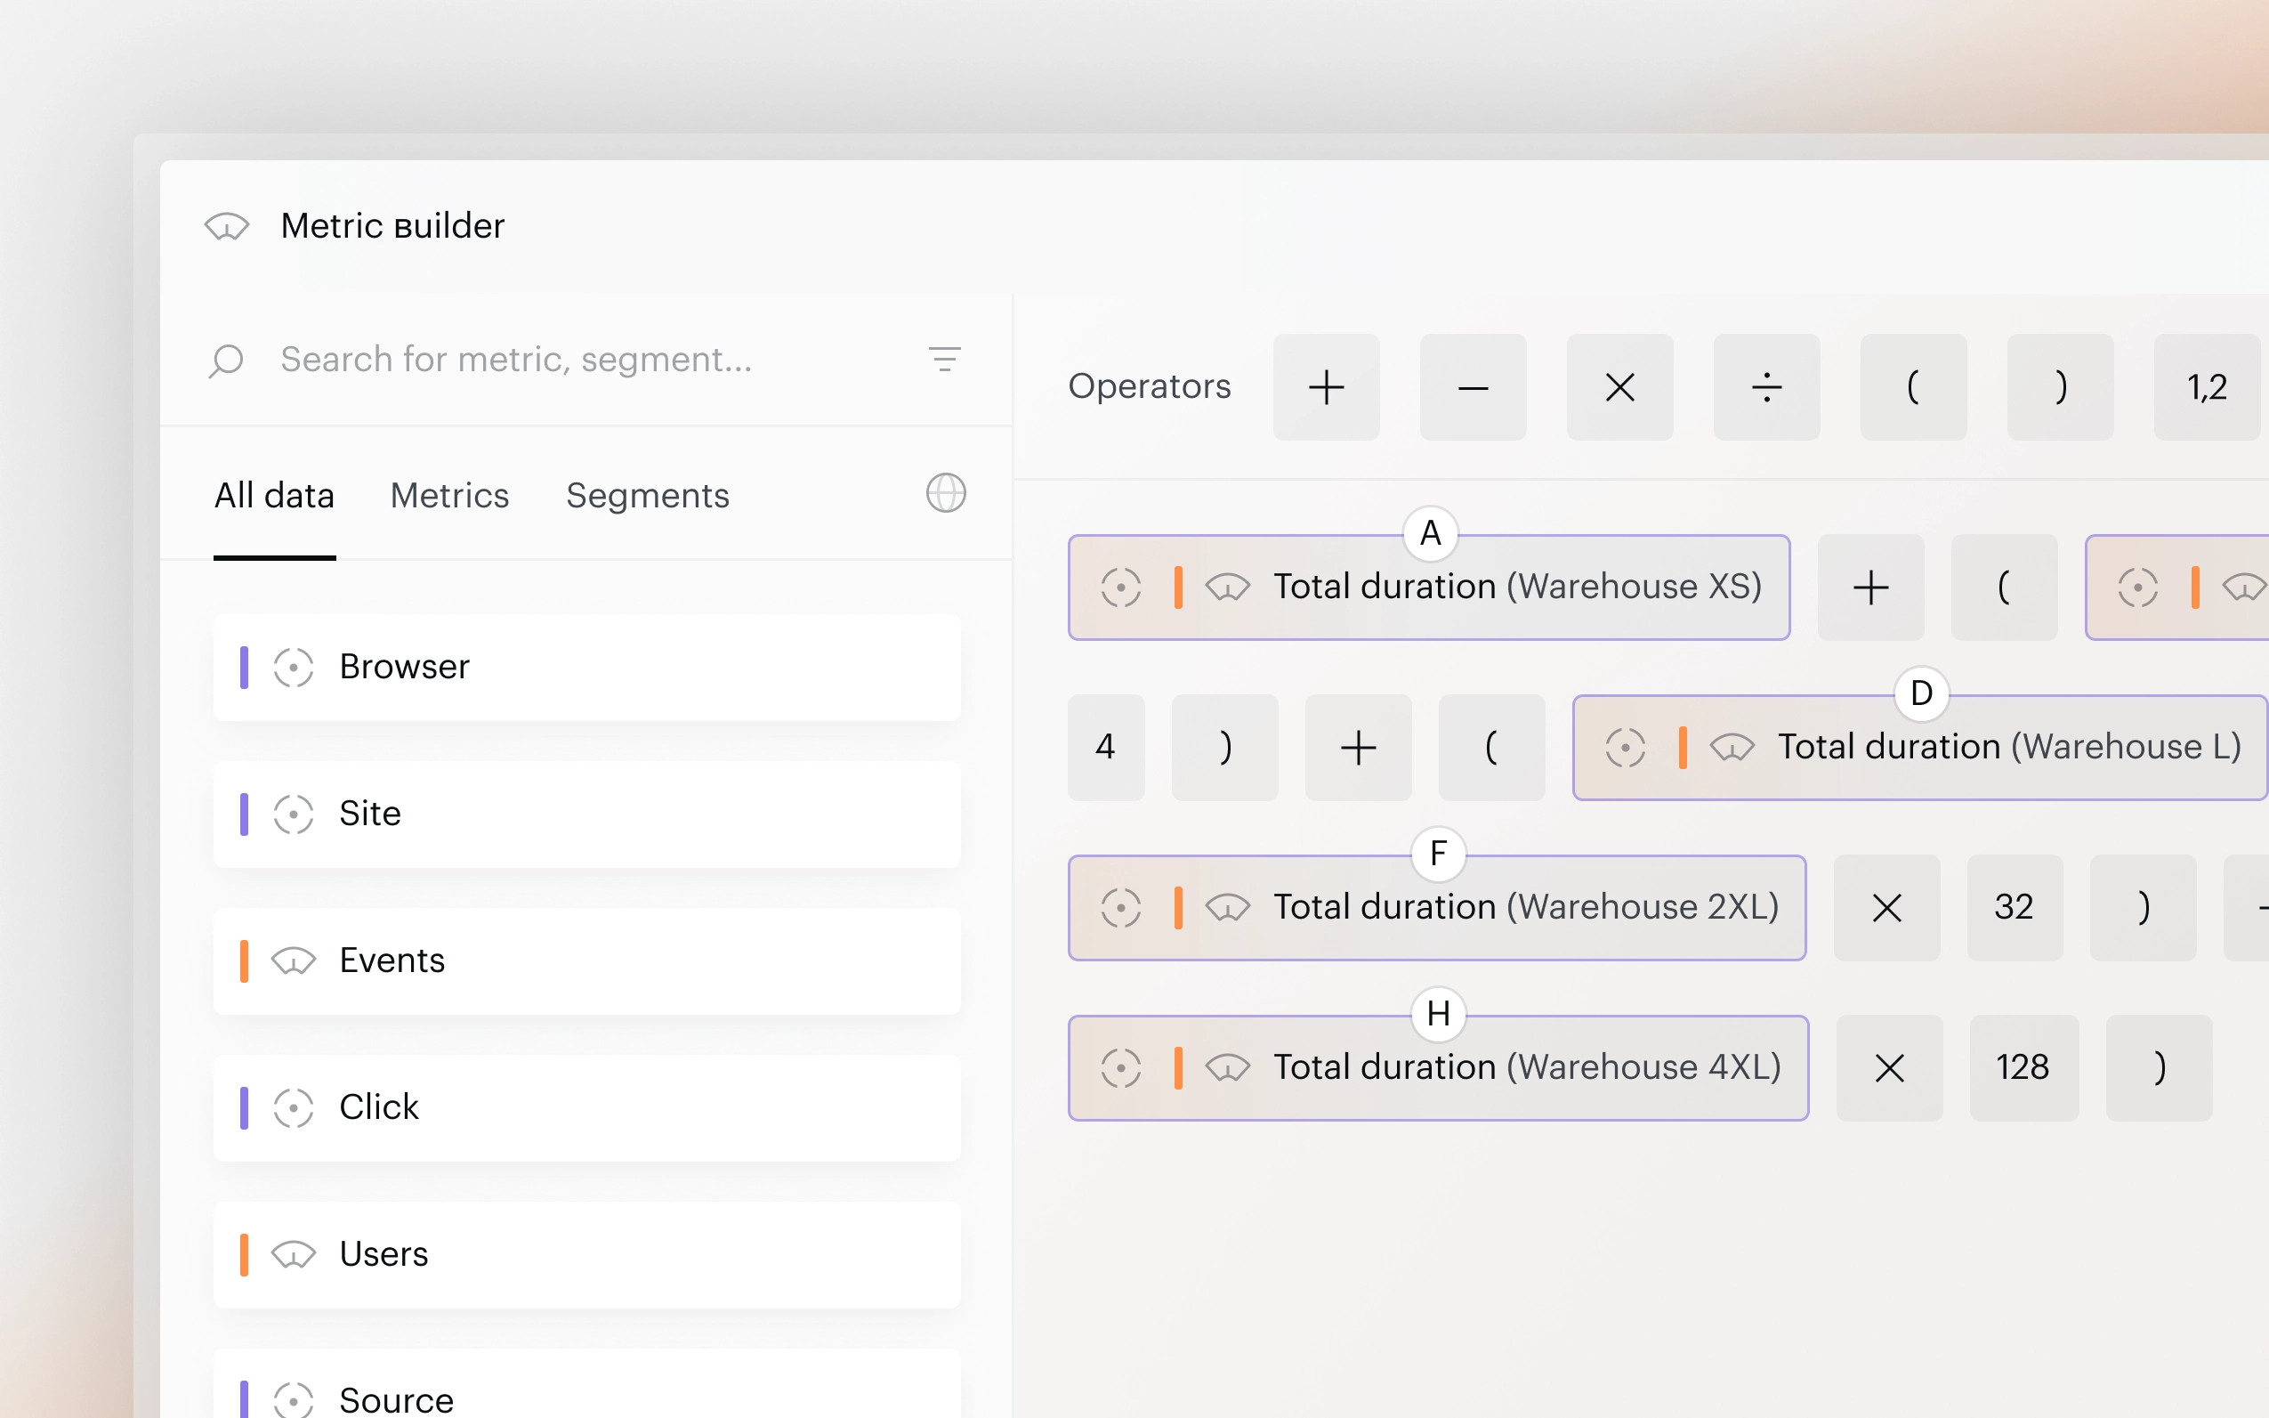The height and width of the screenshot is (1418, 2269).
Task: Click the plus token before Warehouse L
Action: pos(1358,748)
